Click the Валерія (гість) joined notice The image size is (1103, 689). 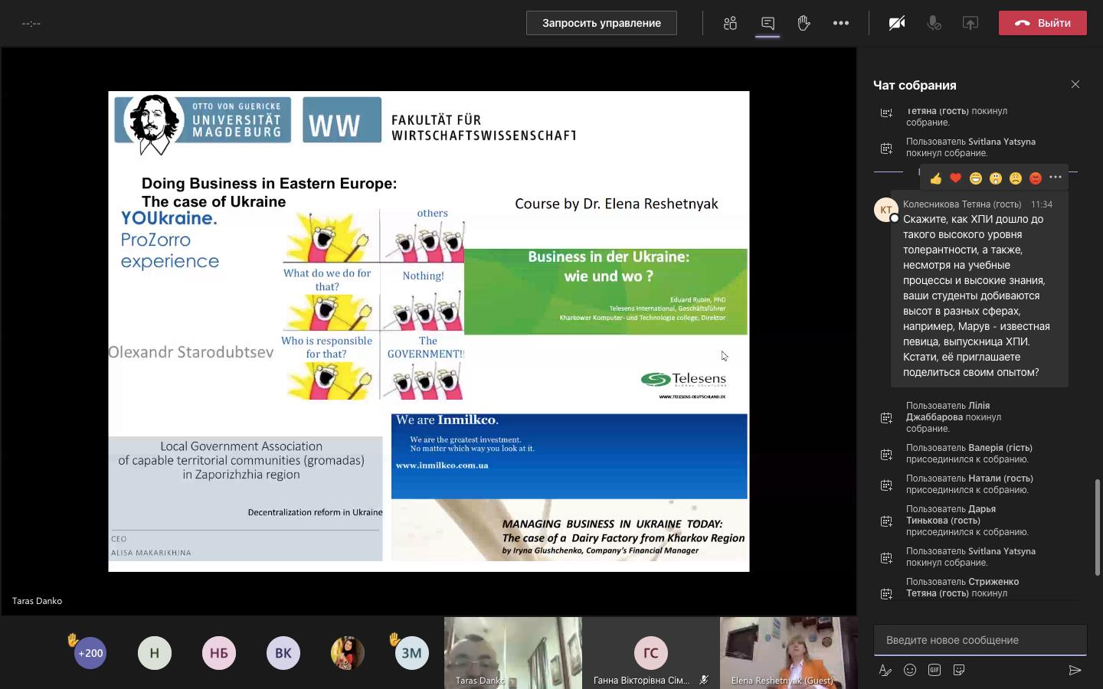pyautogui.click(x=969, y=453)
